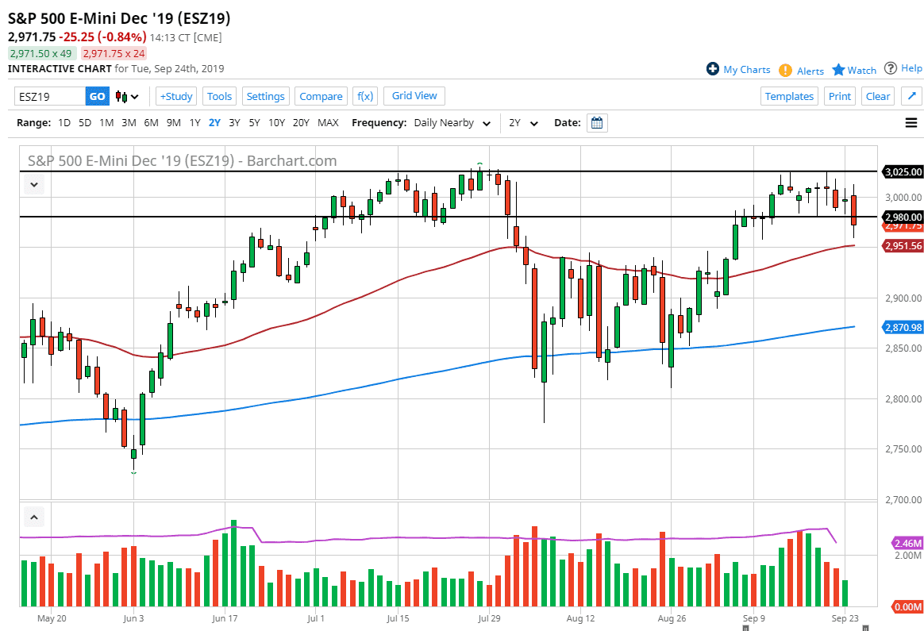
Task: Select the 1Y range option
Action: 196,122
